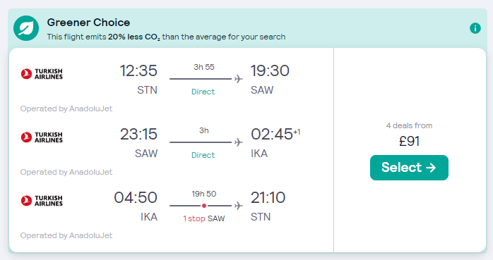Click the red stopover dot on the 19h 50 leg
The height and width of the screenshot is (260, 493).
click(x=204, y=206)
